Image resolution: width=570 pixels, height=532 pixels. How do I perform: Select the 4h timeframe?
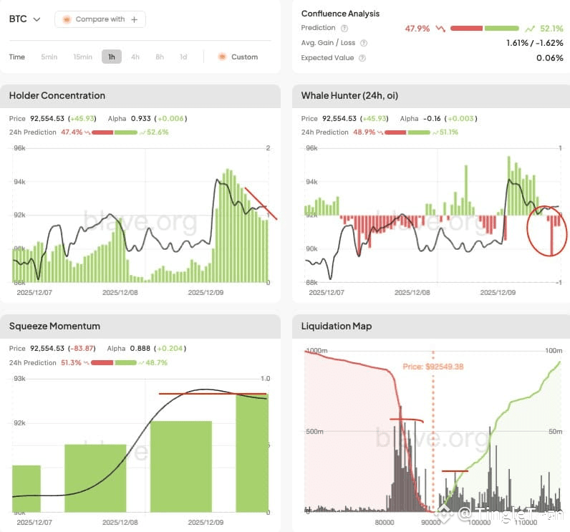point(135,57)
